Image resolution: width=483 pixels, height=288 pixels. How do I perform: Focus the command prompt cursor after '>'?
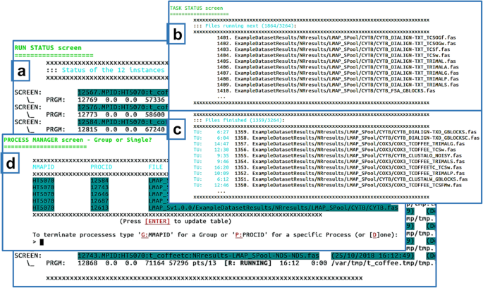42,242
